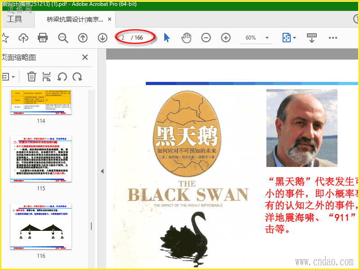Click the thumbnail panel scrollbar handle
The image size is (360, 270).
tap(91, 226)
